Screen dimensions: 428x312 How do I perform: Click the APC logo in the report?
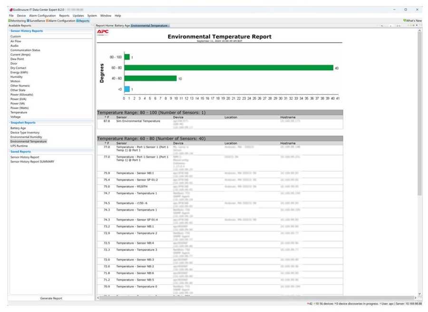point(103,32)
